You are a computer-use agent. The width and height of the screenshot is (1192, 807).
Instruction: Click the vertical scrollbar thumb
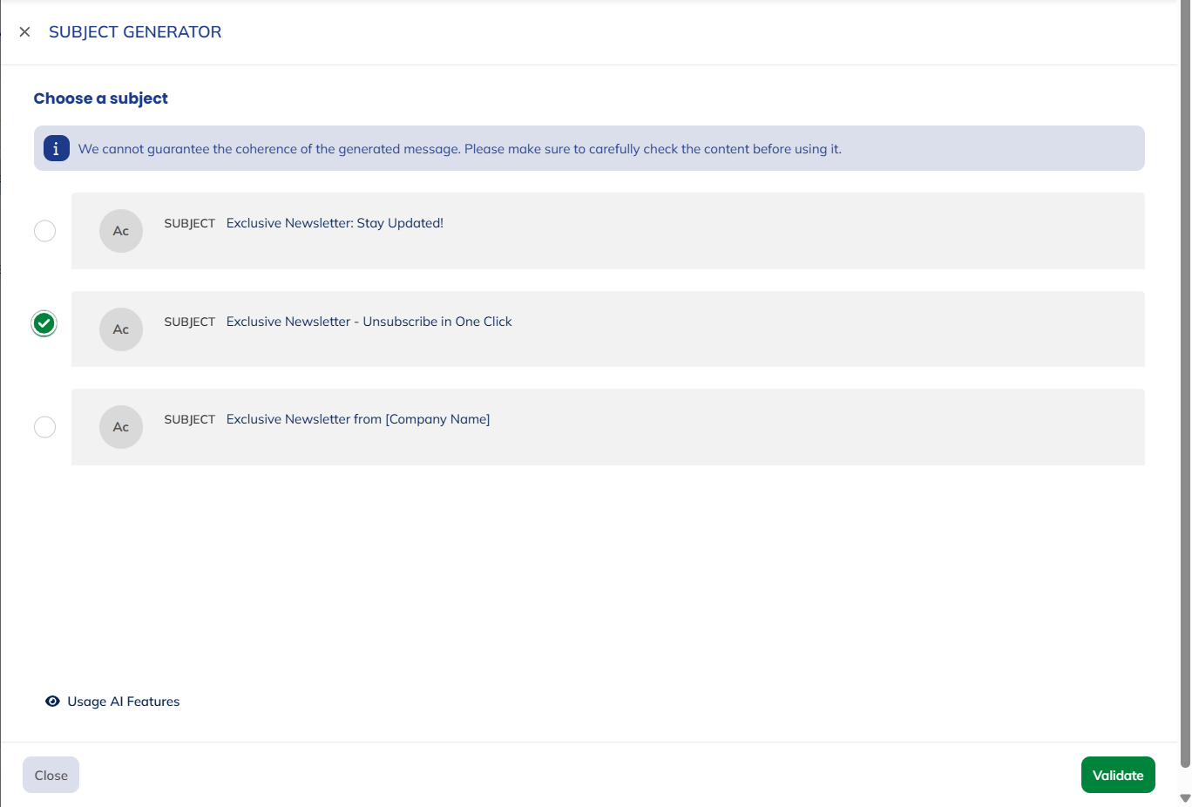(x=1184, y=383)
